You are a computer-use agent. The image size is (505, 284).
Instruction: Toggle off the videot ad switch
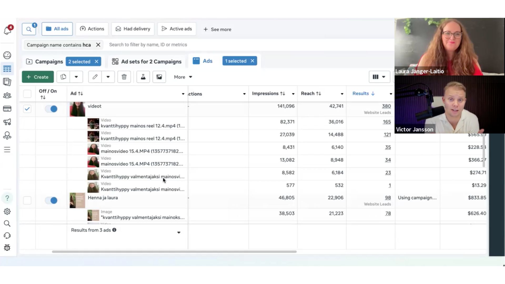pyautogui.click(x=51, y=109)
